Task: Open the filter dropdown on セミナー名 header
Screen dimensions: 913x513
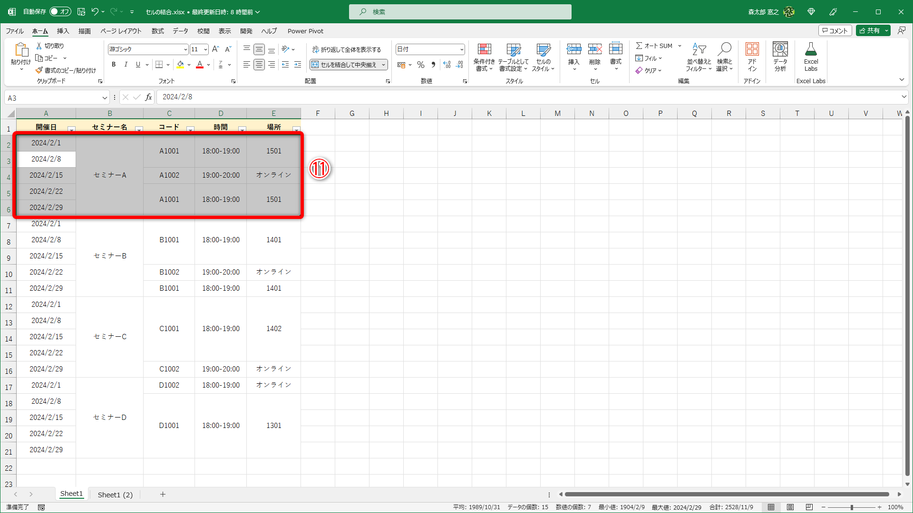Action: coord(139,130)
